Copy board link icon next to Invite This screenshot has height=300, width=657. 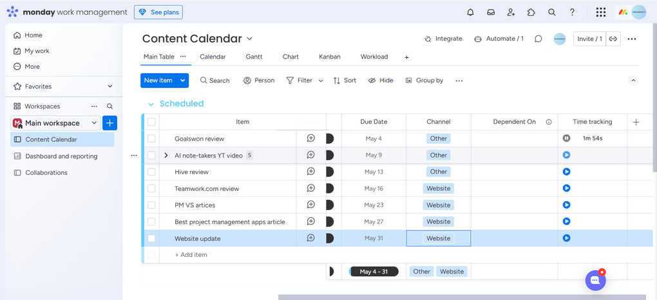[x=613, y=39]
